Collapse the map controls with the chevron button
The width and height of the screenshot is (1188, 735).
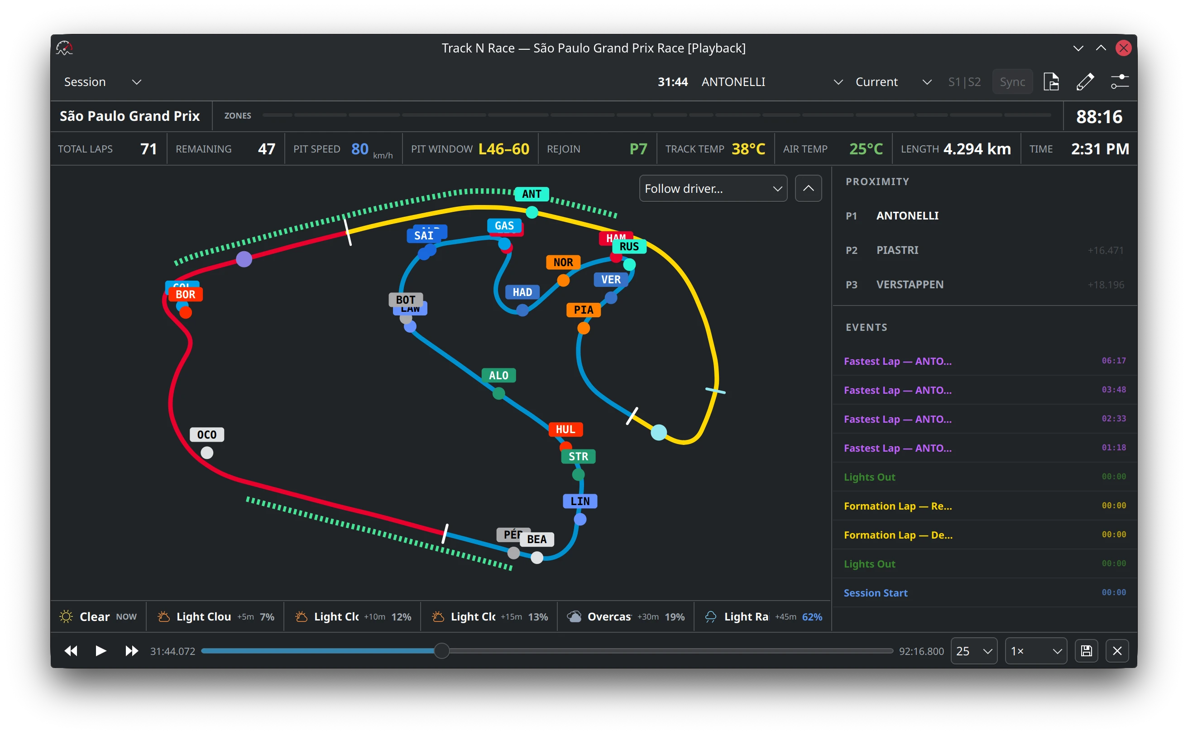click(808, 188)
